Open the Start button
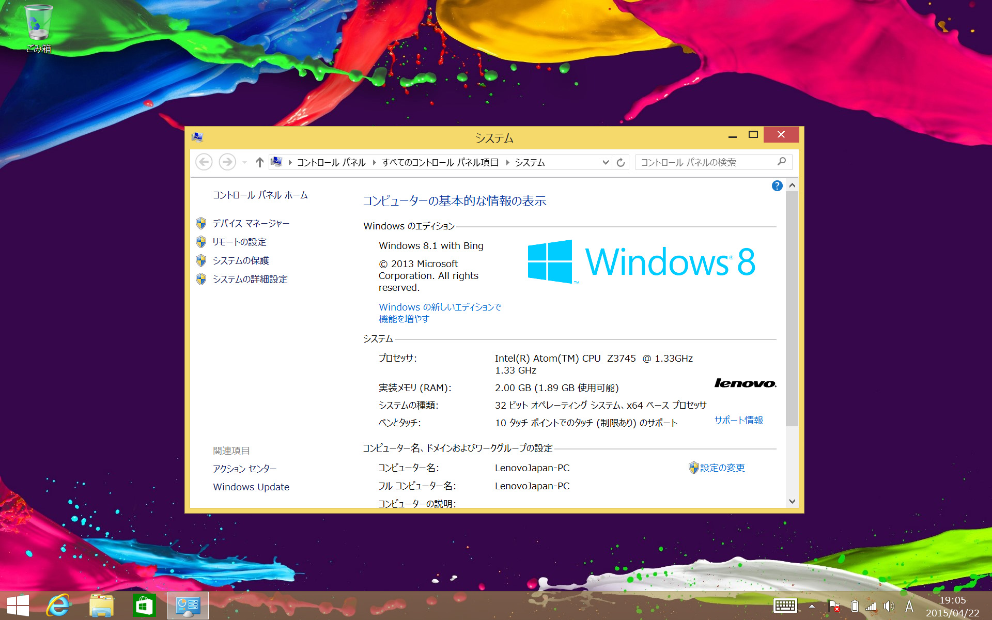Viewport: 992px width, 620px height. coord(18,606)
